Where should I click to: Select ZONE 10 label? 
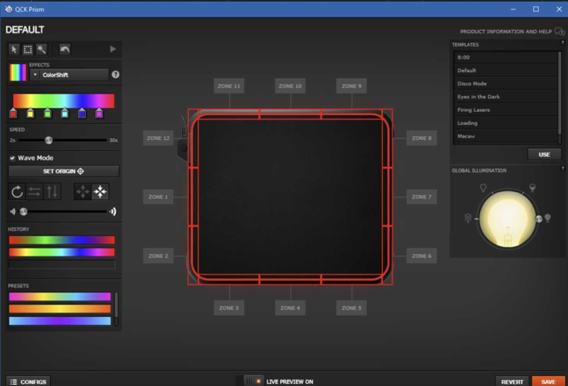coord(290,86)
